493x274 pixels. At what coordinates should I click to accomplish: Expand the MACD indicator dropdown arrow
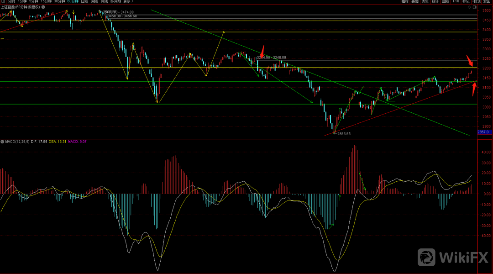pyautogui.click(x=3, y=142)
